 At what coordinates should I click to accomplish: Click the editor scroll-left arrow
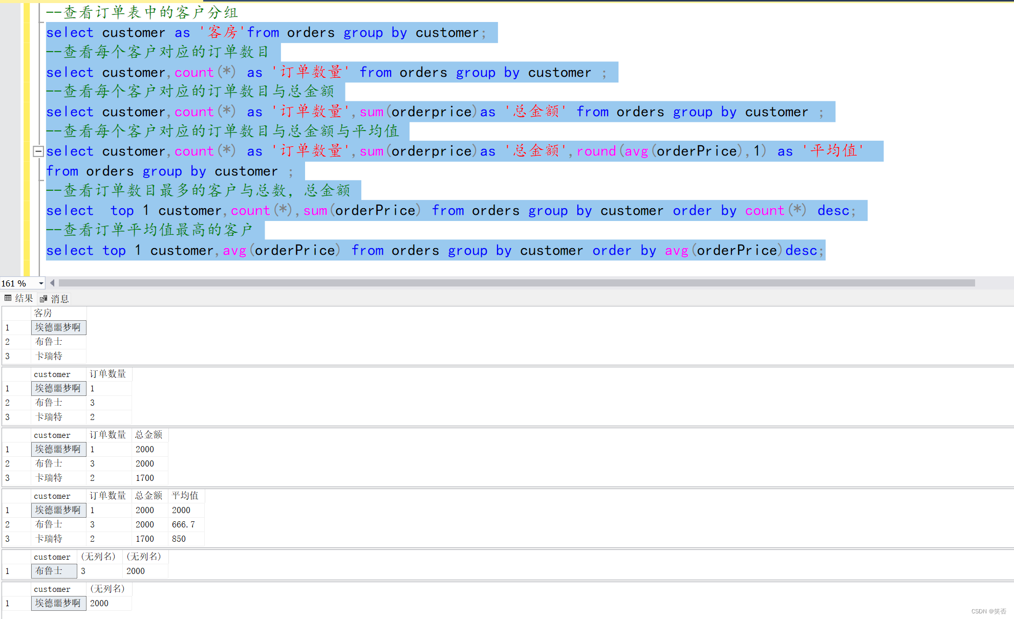coord(52,283)
